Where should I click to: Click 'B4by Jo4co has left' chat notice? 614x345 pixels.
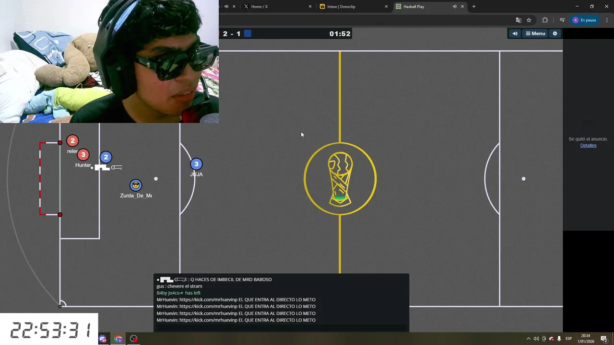click(x=178, y=293)
